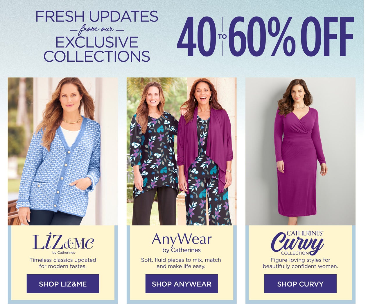Click the SHOP LIZ&ME button
Viewport: 366px width, 304px height.
click(63, 284)
